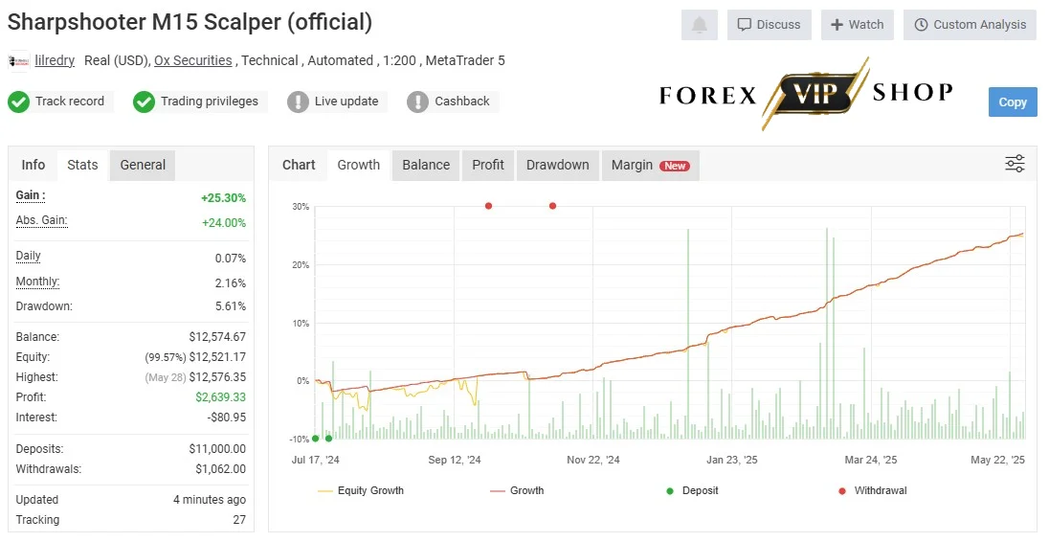The width and height of the screenshot is (1049, 542).
Task: Click the notification bell icon
Action: pos(699,25)
